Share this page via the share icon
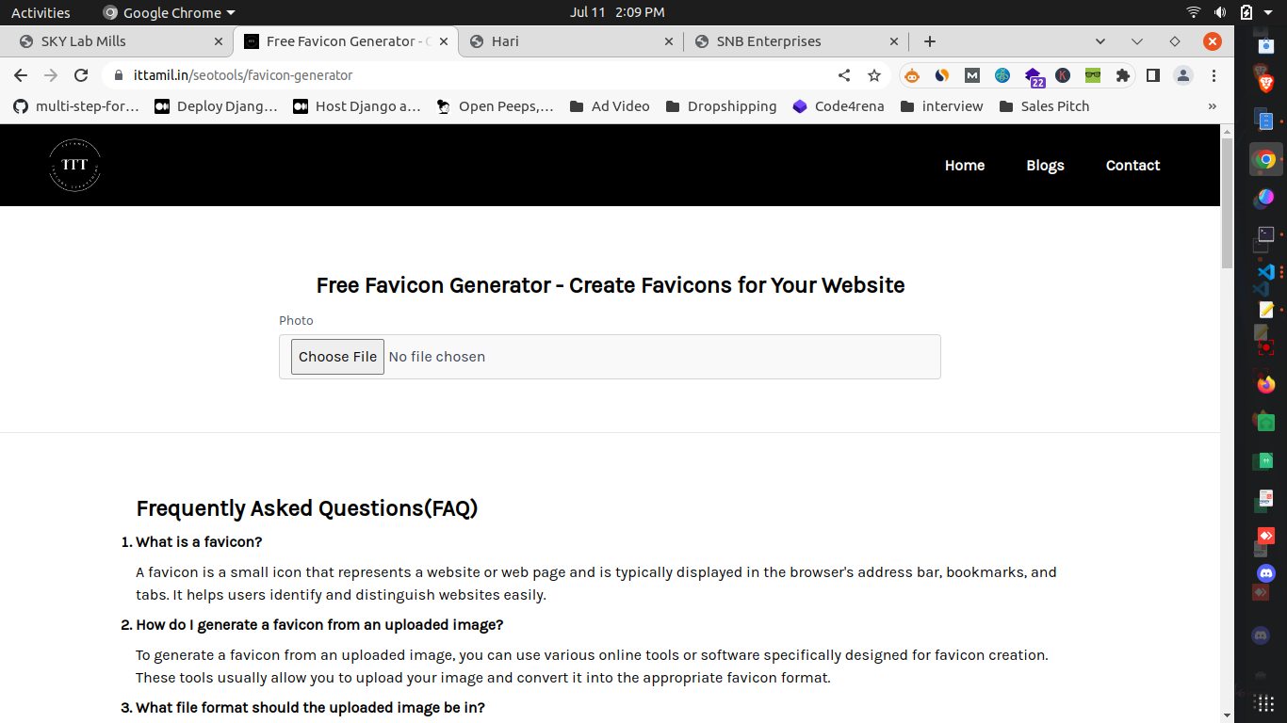1287x723 pixels. coord(844,75)
